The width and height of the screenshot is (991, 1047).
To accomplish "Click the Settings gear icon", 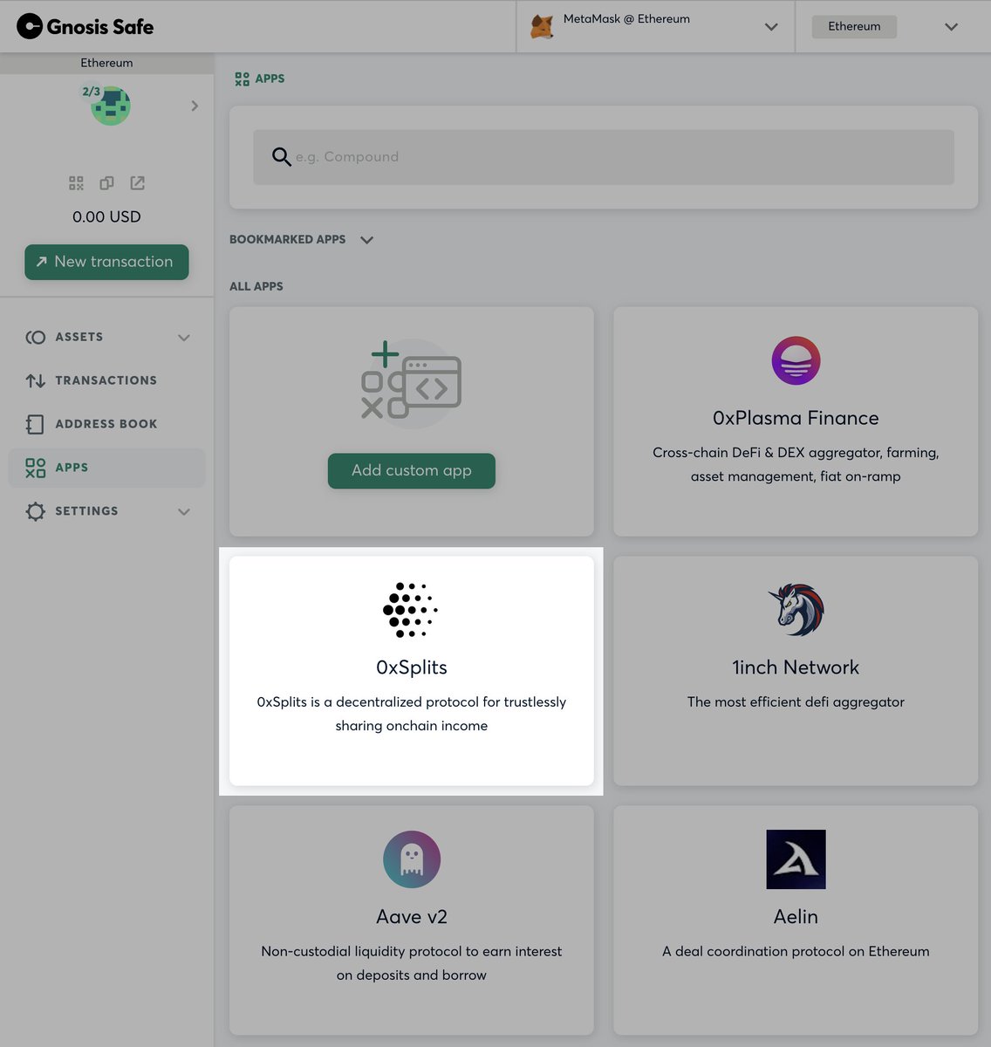I will point(36,511).
